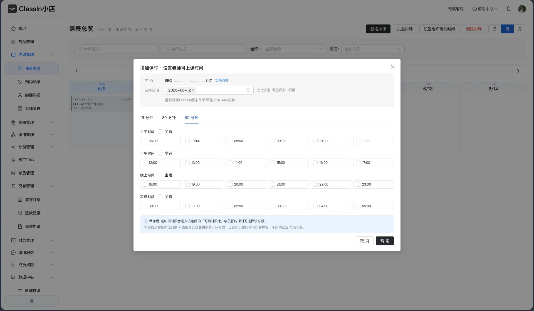Switch calendar to 月 view
This screenshot has width=534, height=311.
520,29
